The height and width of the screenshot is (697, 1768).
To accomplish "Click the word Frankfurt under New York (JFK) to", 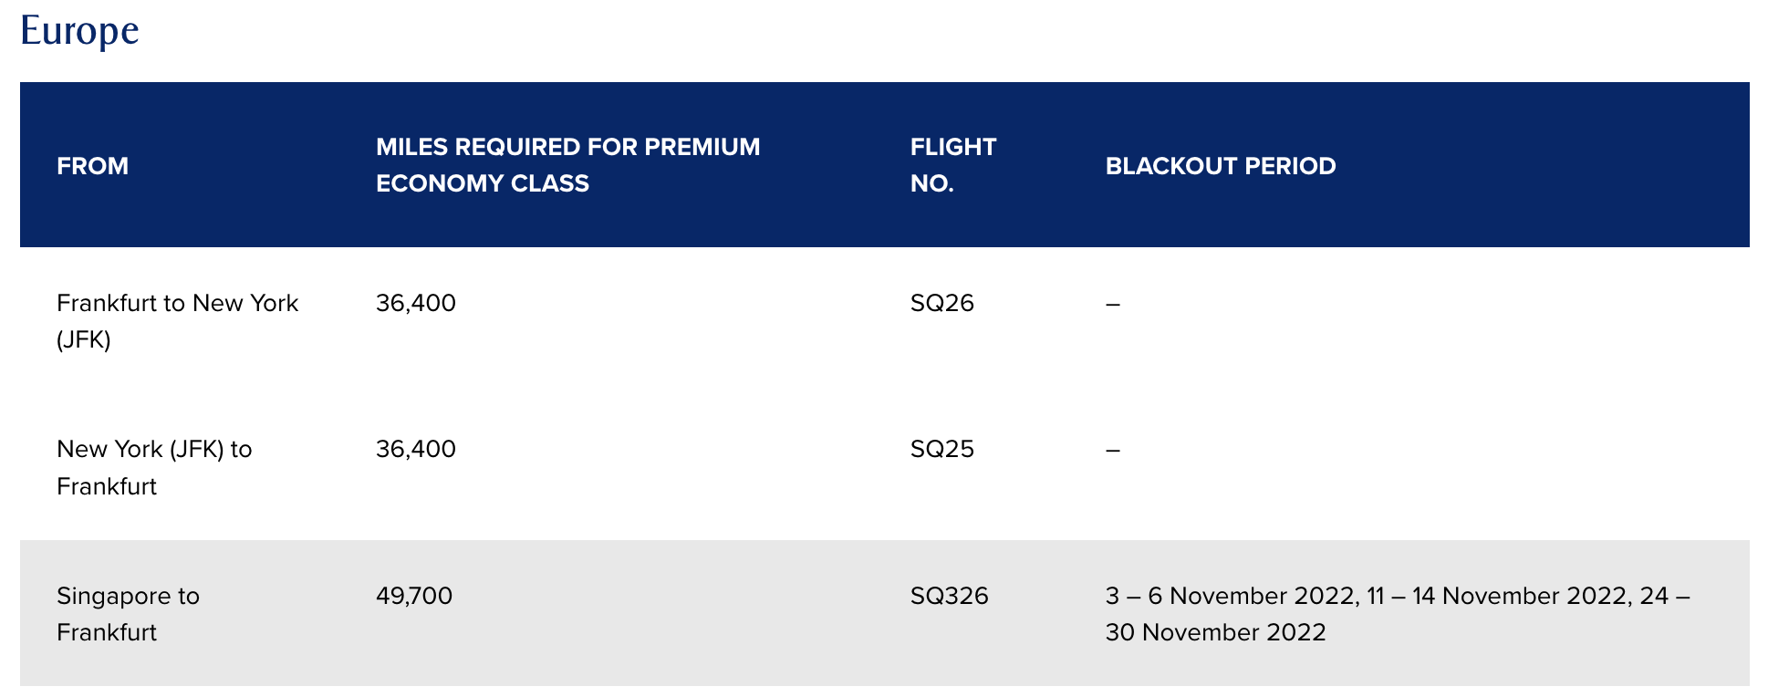I will coord(107,486).
